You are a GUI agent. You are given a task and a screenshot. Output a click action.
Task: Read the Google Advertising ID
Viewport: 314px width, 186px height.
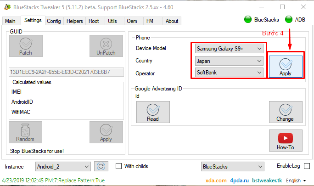tap(153, 112)
